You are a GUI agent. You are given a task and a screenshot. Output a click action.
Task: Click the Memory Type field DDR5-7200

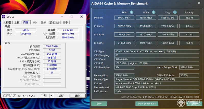(x=157, y=79)
